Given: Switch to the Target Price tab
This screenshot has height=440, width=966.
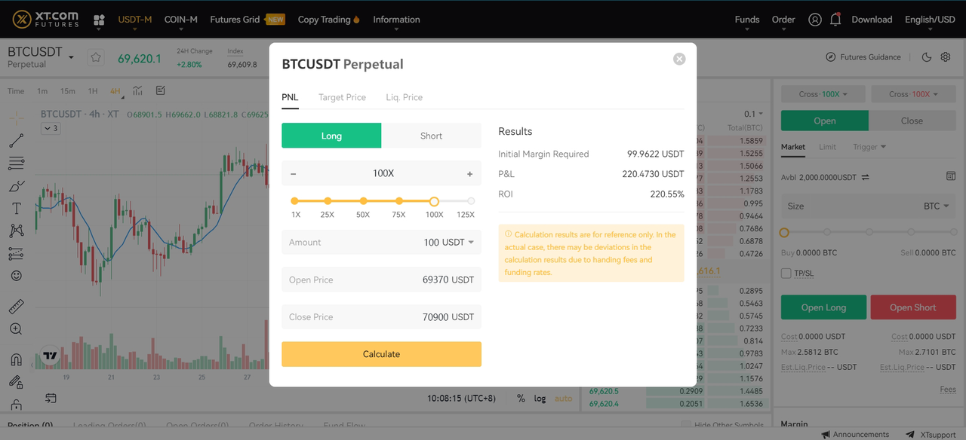Looking at the screenshot, I should click(342, 97).
